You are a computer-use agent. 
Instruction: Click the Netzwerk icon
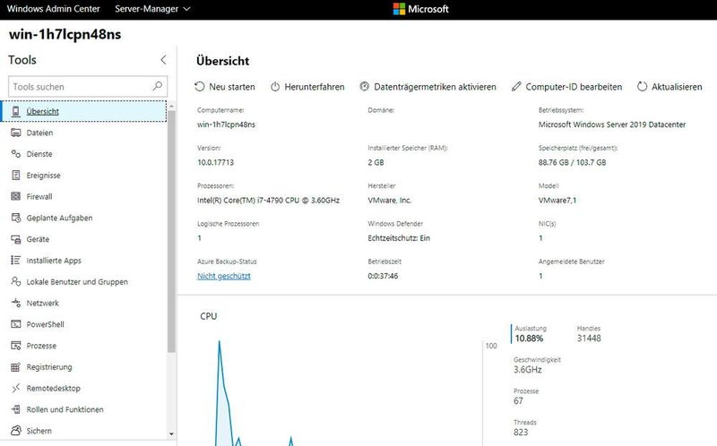tap(16, 303)
